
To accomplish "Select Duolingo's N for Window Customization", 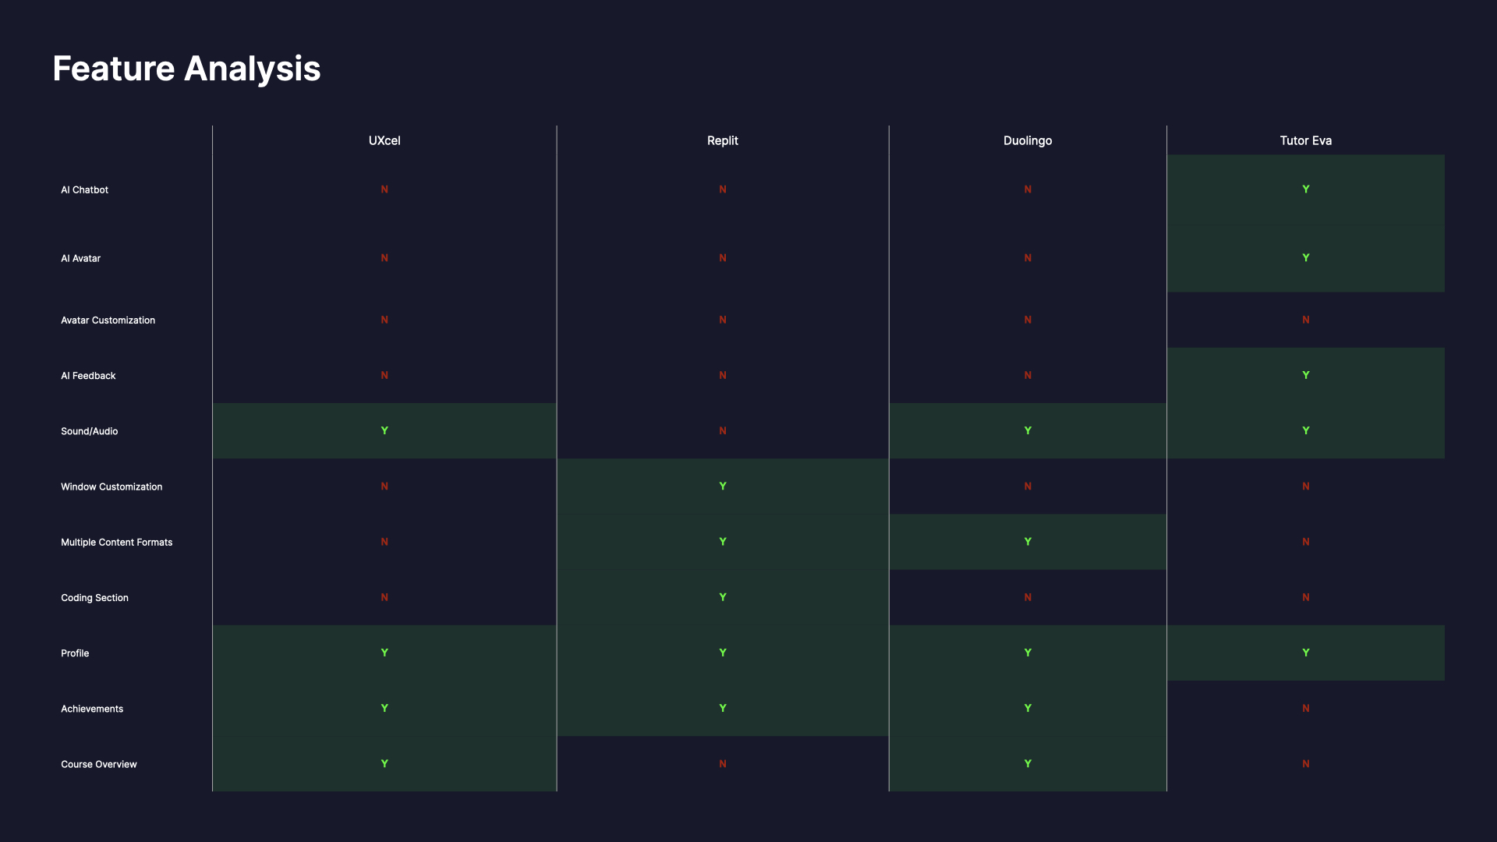I will click(x=1028, y=486).
